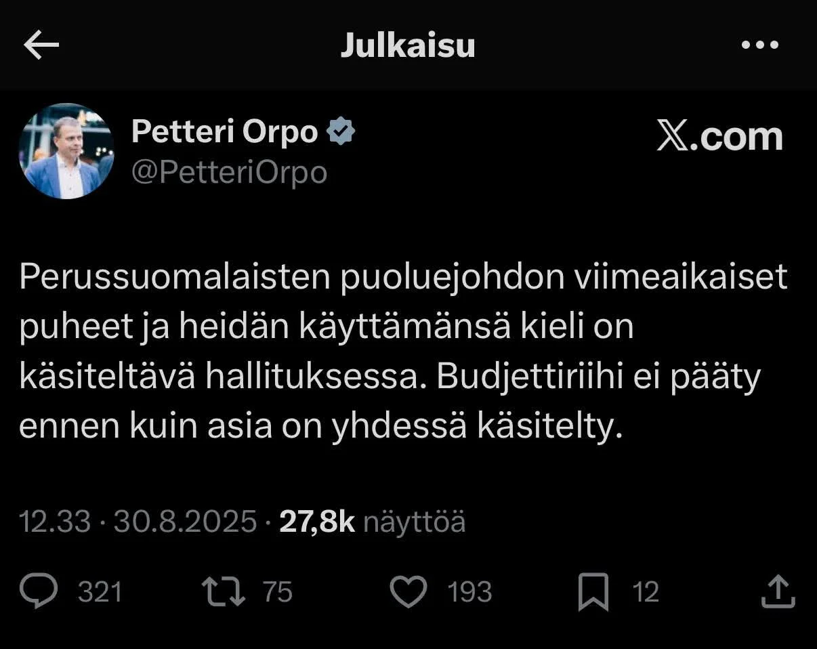Like the post with the heart icon

click(x=409, y=592)
